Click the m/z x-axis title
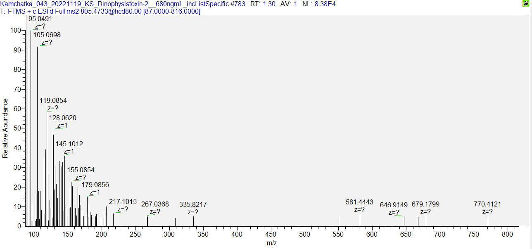532x249 pixels. pos(271,243)
